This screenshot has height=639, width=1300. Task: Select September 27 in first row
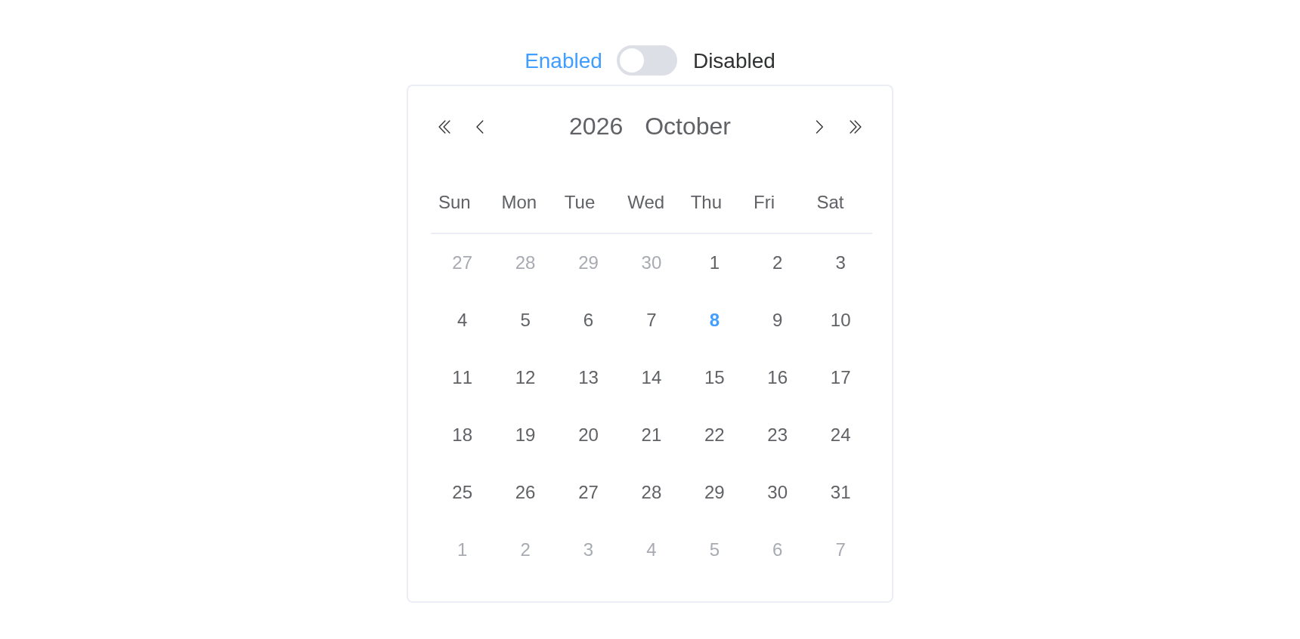(463, 263)
